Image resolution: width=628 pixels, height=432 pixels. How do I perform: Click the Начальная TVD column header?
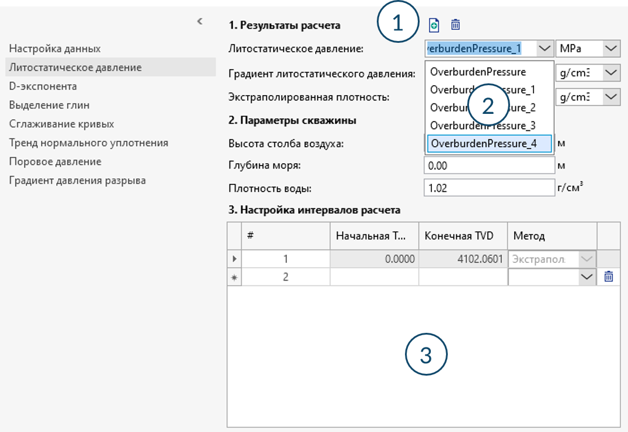point(374,236)
